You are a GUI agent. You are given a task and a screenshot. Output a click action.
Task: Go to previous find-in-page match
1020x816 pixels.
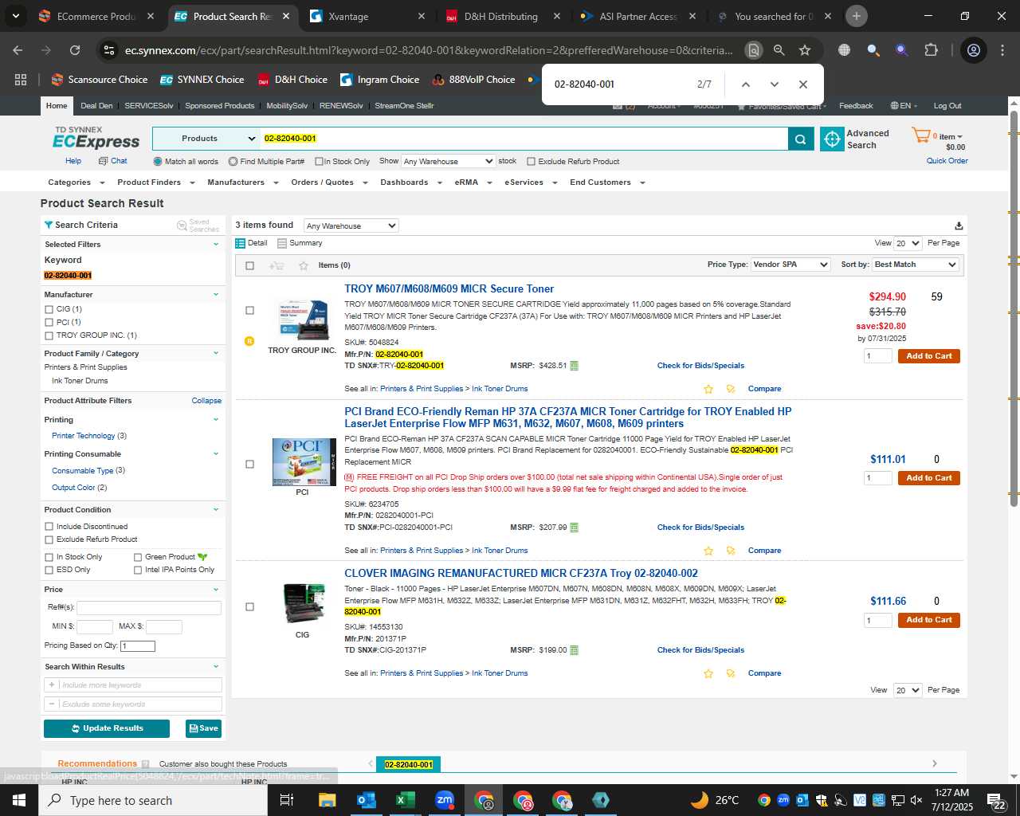745,84
